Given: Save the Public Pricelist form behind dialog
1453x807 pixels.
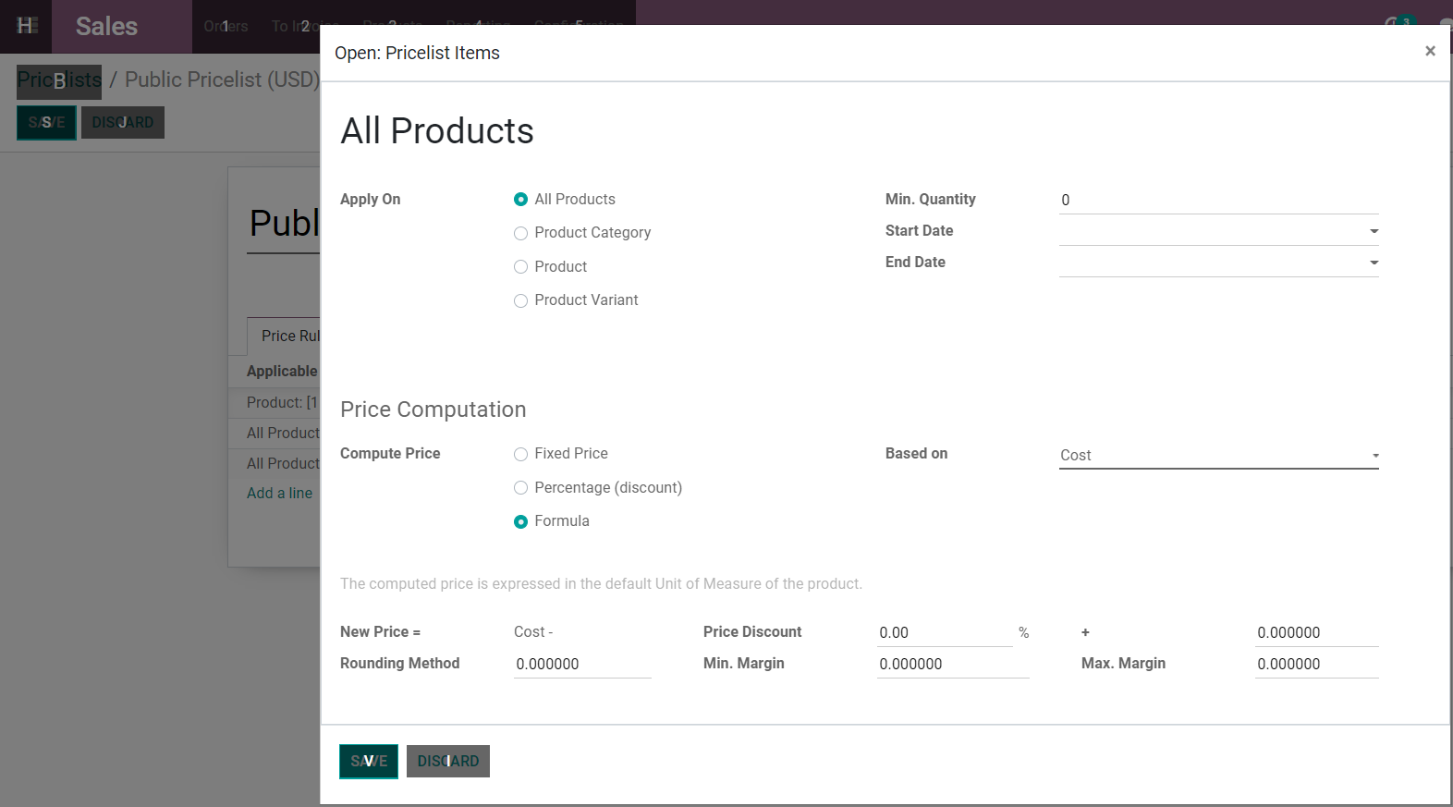Looking at the screenshot, I should [x=46, y=122].
